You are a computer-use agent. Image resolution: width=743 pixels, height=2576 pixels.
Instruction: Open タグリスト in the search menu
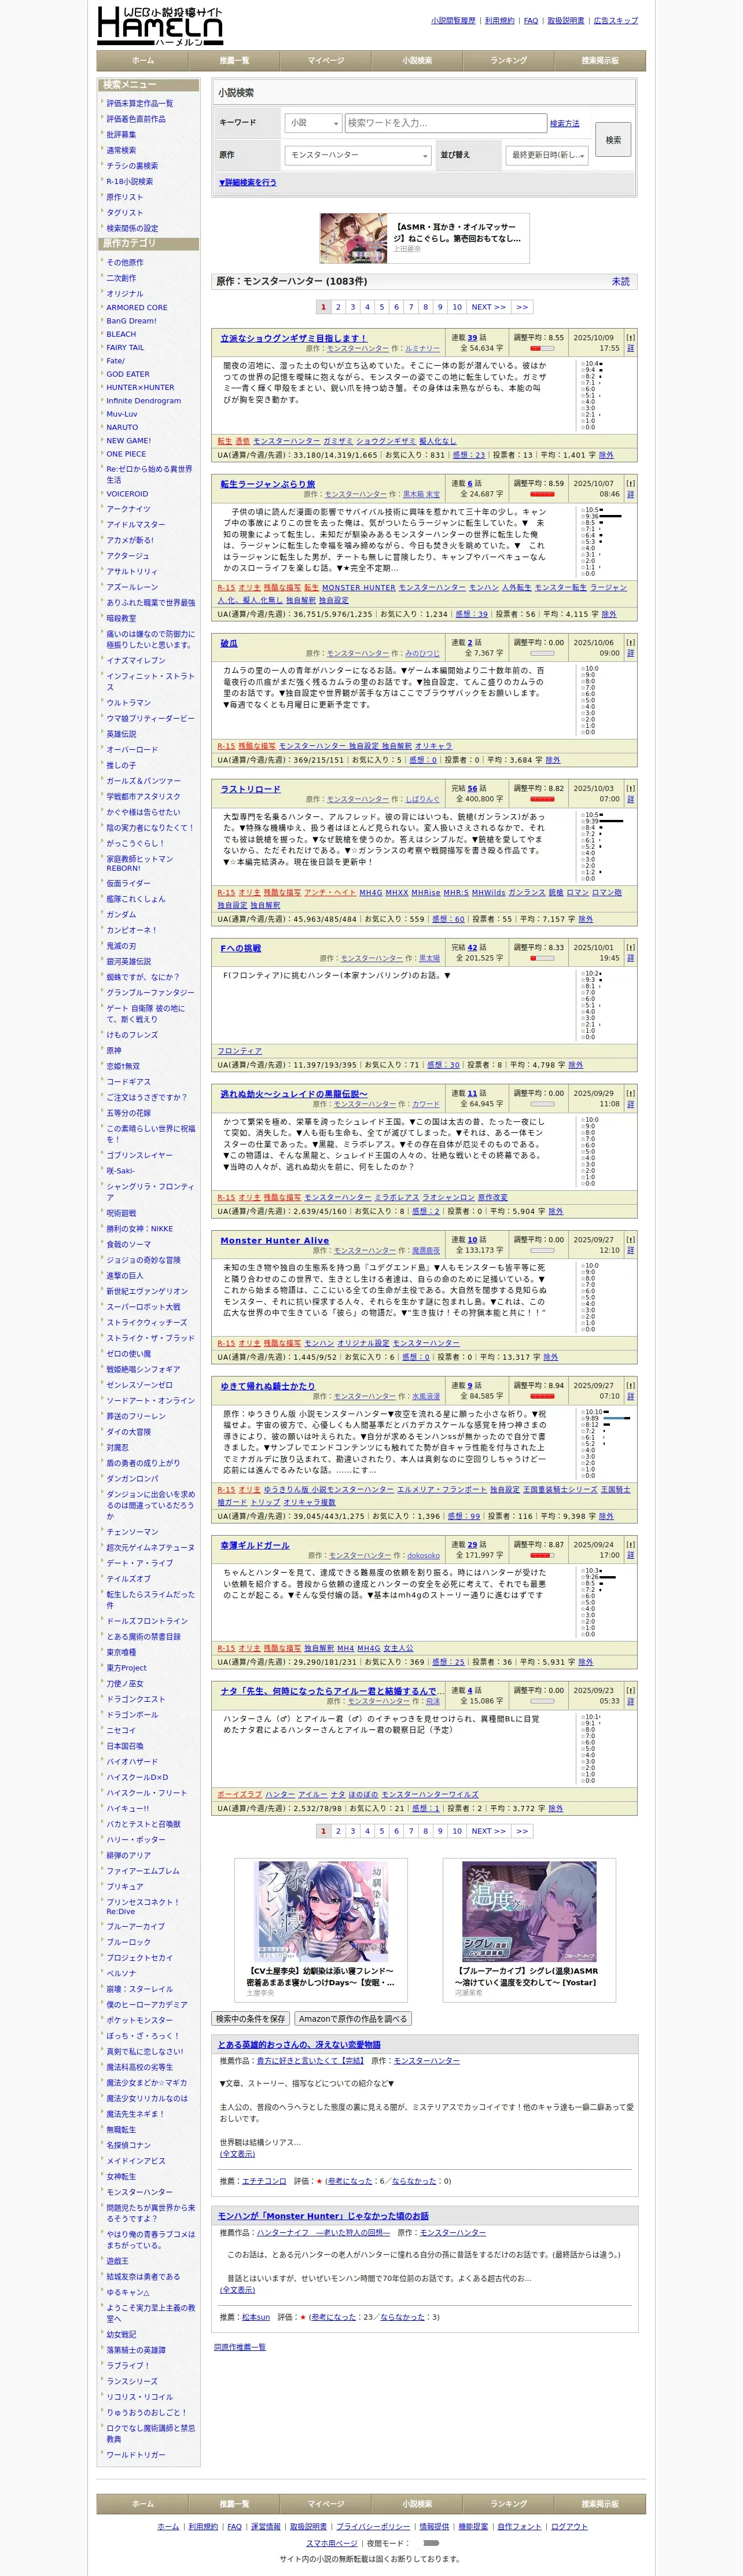point(125,213)
